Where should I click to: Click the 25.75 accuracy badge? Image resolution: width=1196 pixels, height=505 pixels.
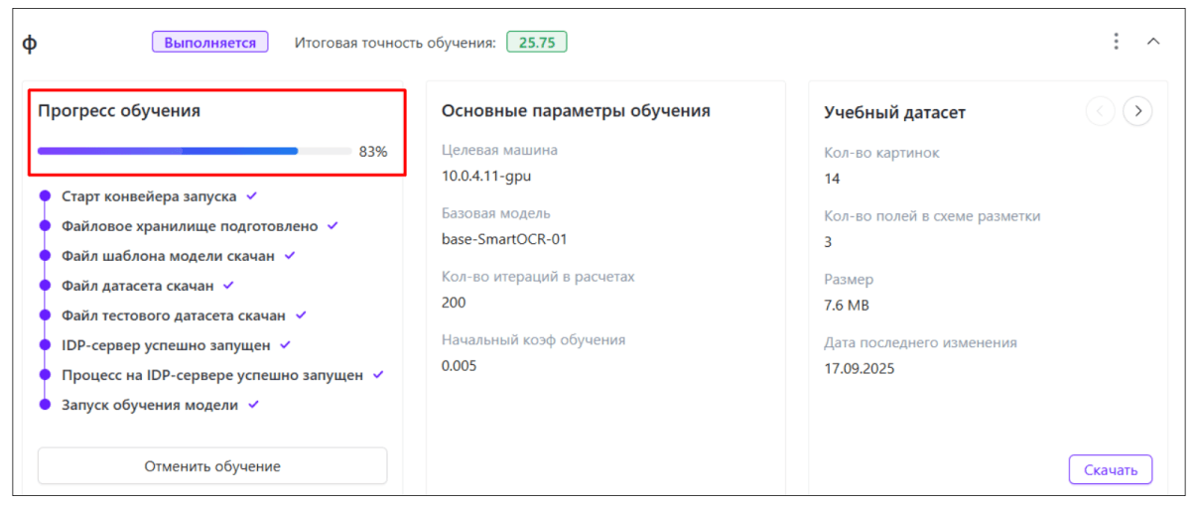(536, 43)
